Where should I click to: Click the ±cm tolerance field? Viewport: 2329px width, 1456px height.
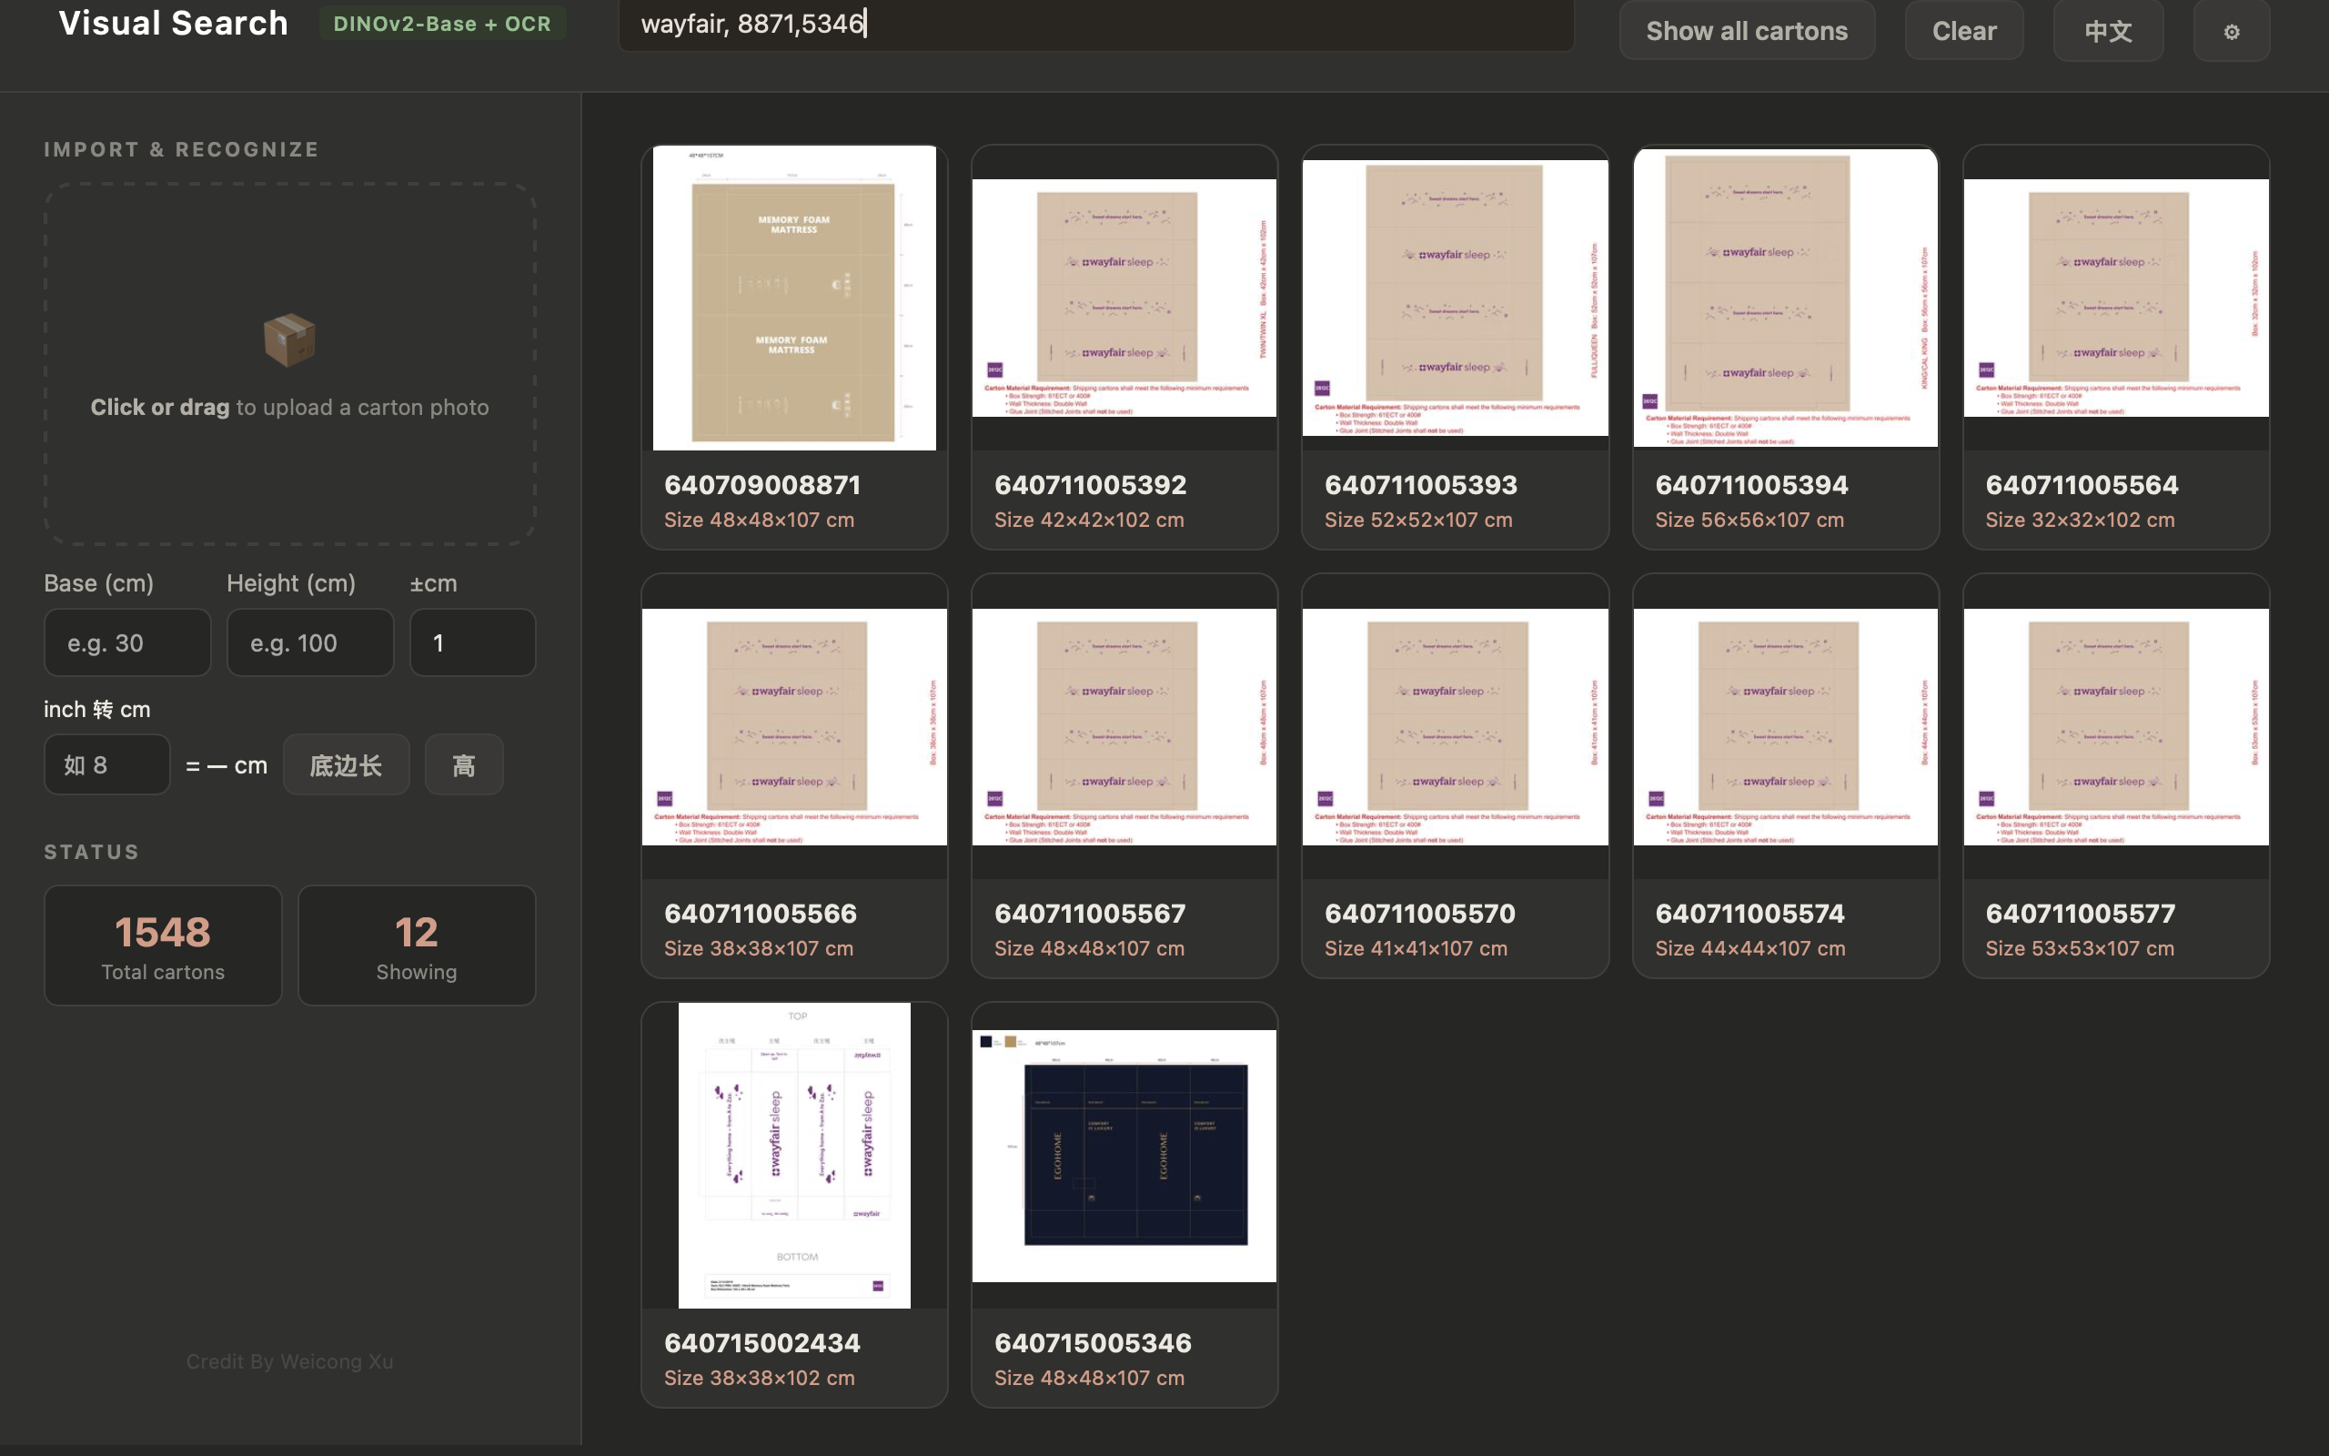coord(472,642)
